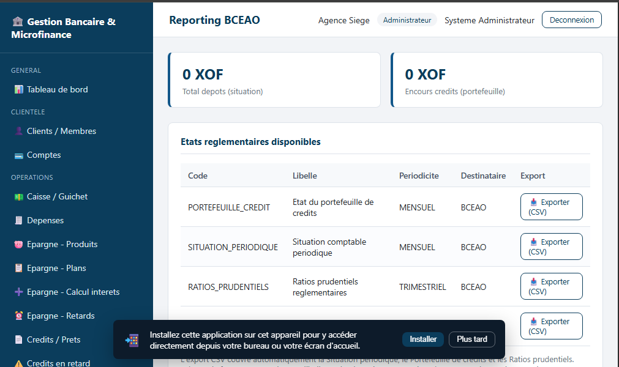Click the RATIOS_PRUDENTIELS code cell
619x367 pixels.
click(x=228, y=287)
